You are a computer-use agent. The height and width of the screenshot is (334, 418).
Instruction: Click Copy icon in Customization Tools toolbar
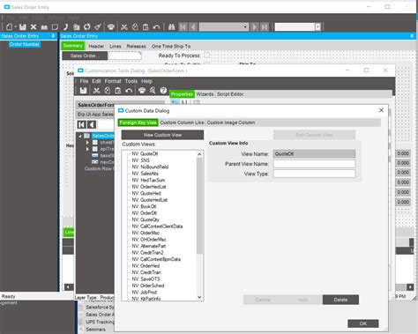(x=108, y=91)
